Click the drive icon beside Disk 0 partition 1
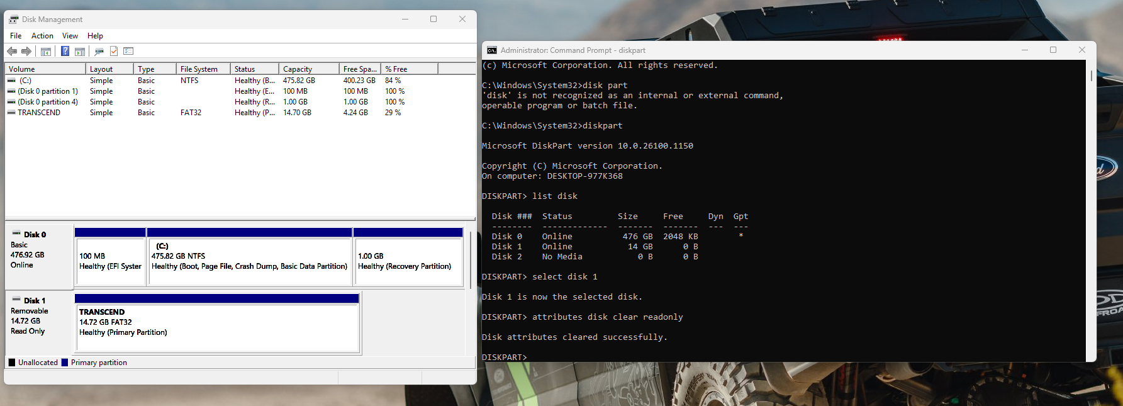This screenshot has width=1123, height=406. 11,91
